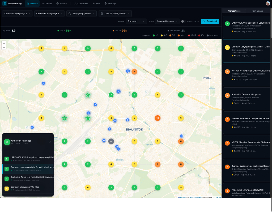
Task: Select Suchocka Anna row in Grid Point Rankings
Action: (28, 178)
